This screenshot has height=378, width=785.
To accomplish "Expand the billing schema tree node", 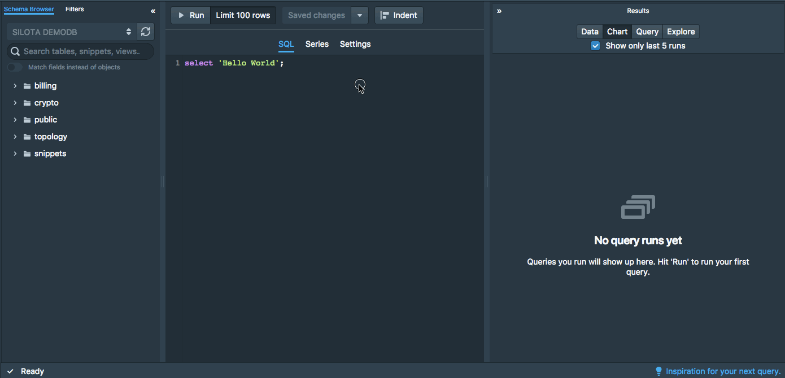I will tap(15, 86).
